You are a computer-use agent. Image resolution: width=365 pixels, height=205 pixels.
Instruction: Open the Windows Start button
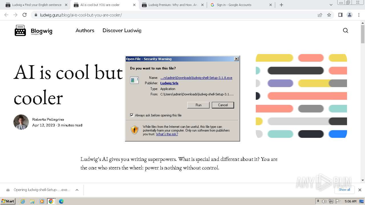(x=8, y=201)
